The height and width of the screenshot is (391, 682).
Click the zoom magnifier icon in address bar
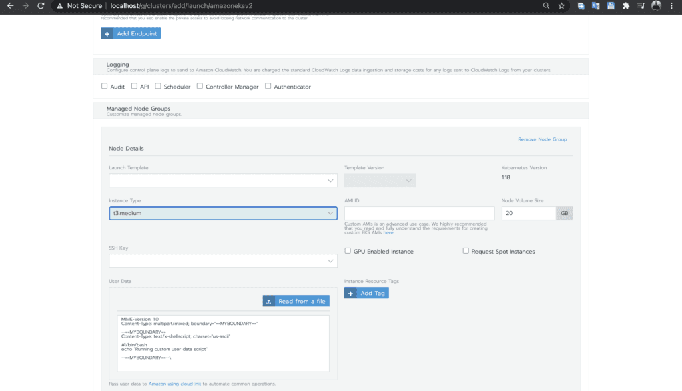546,5
